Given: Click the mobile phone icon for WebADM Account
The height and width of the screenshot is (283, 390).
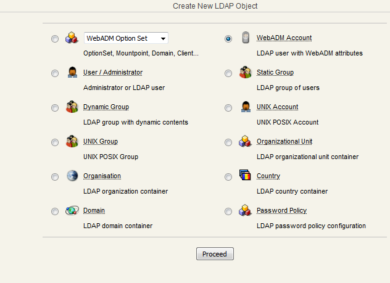Looking at the screenshot, I should [246, 38].
